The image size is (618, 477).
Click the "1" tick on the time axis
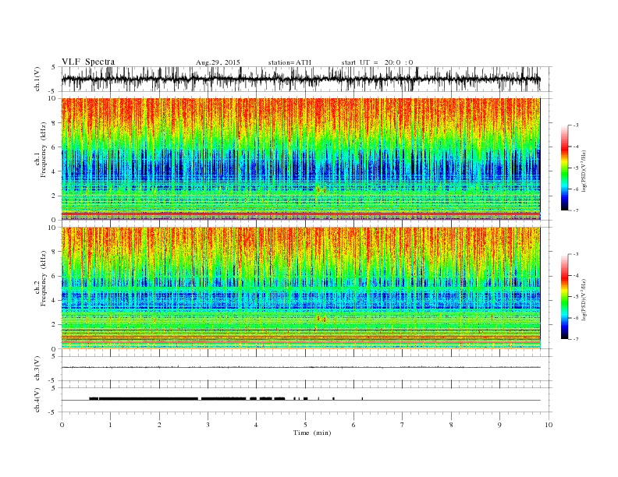[x=110, y=425]
